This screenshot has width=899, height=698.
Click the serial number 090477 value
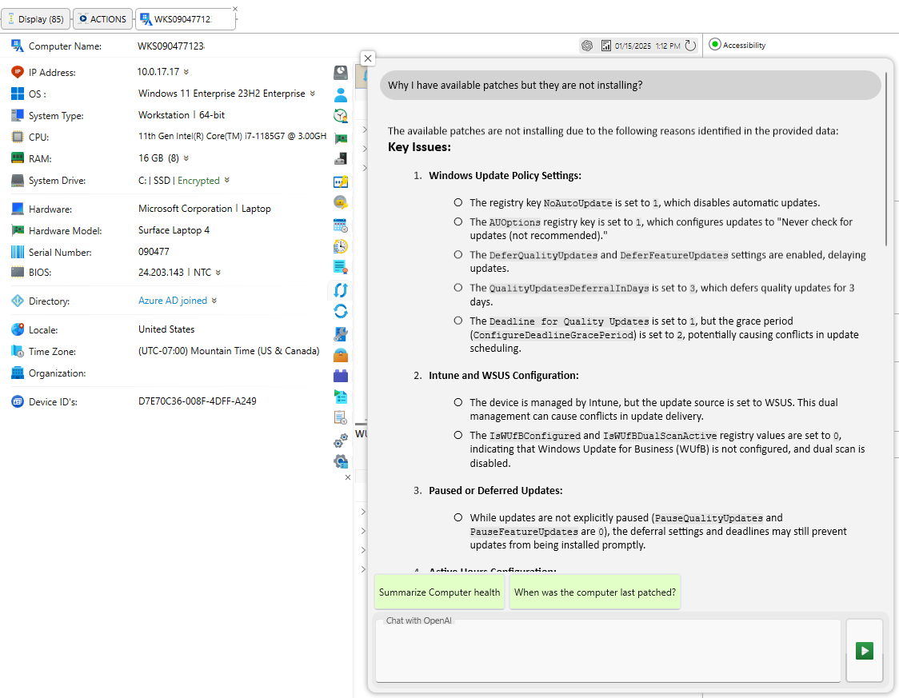click(154, 252)
